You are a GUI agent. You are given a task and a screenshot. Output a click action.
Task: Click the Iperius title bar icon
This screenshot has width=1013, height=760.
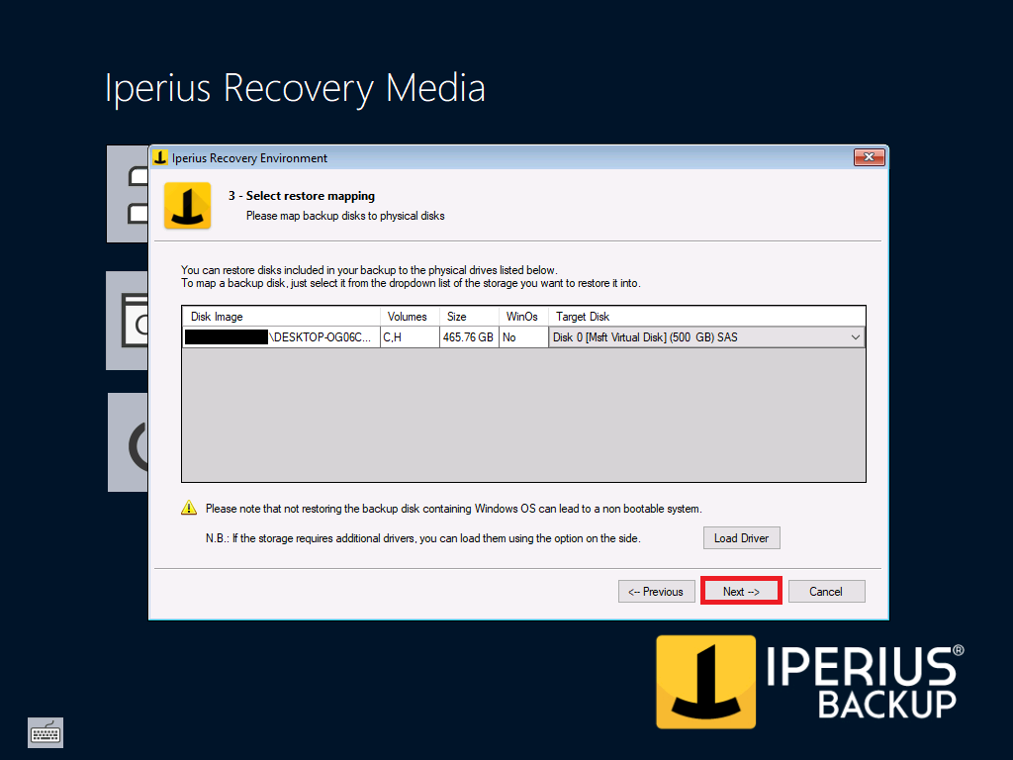160,157
